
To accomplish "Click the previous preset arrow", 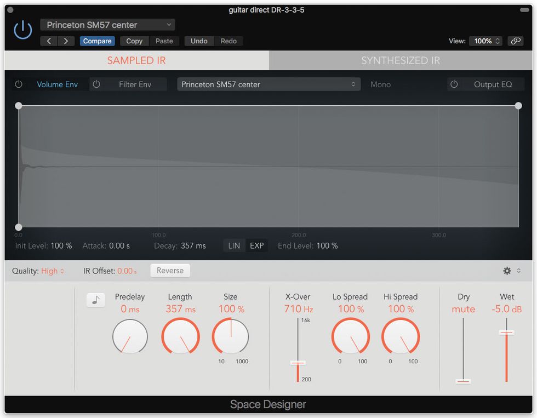I will (49, 41).
